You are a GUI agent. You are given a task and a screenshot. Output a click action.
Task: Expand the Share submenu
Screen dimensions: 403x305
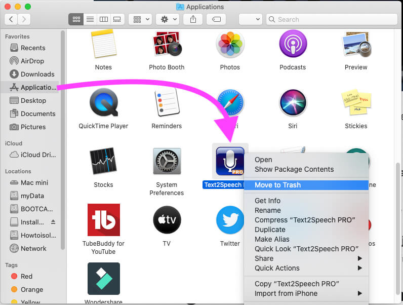[306, 258]
